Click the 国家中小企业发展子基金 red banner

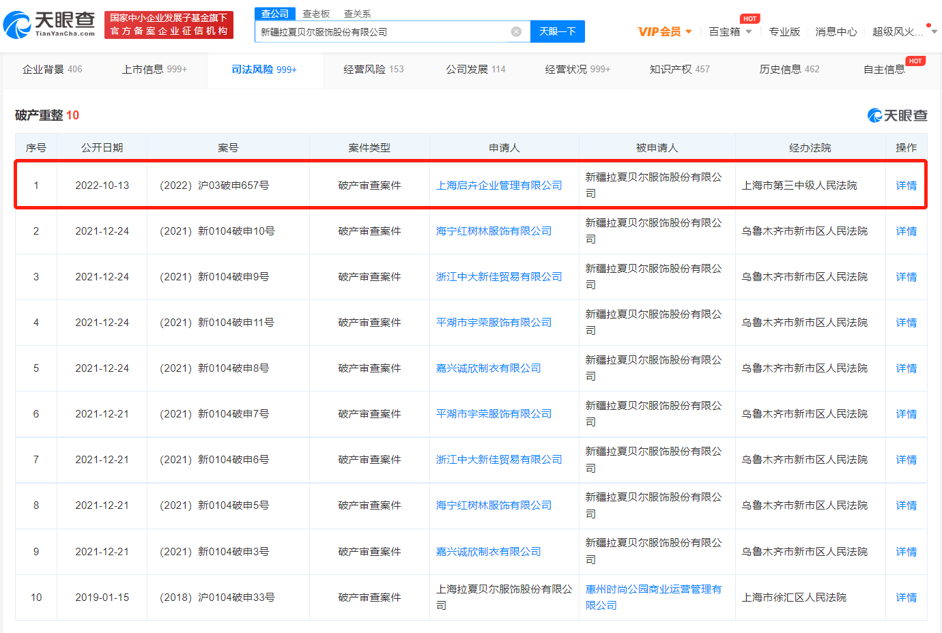click(169, 25)
